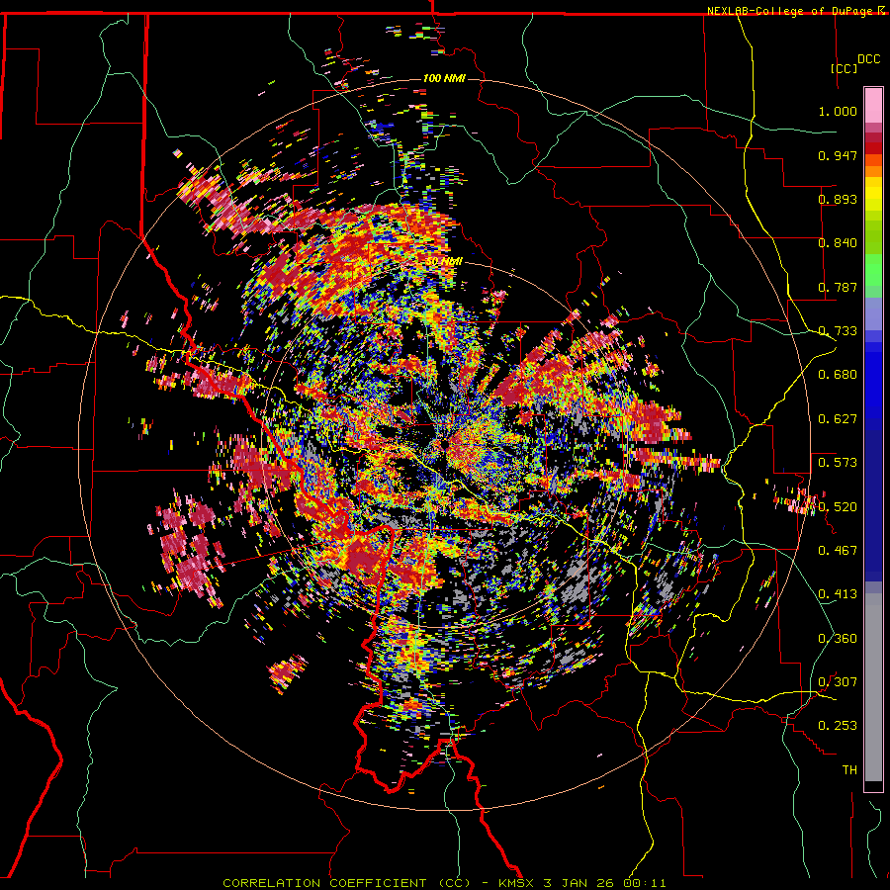Click the 0.787 scale value
890x890 pixels.
pos(838,287)
